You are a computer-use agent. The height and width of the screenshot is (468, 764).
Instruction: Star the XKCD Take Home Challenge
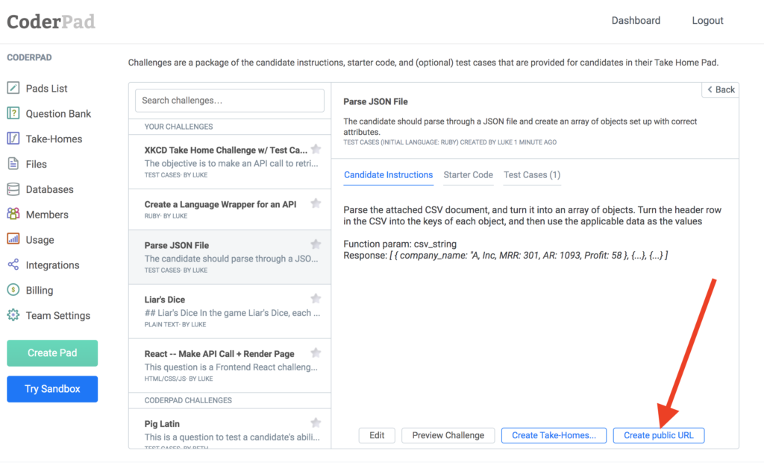[x=316, y=149]
